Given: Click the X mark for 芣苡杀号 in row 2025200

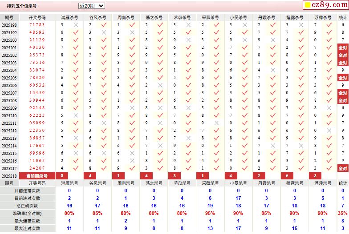Looking at the screenshot, I should [x=188, y=40].
